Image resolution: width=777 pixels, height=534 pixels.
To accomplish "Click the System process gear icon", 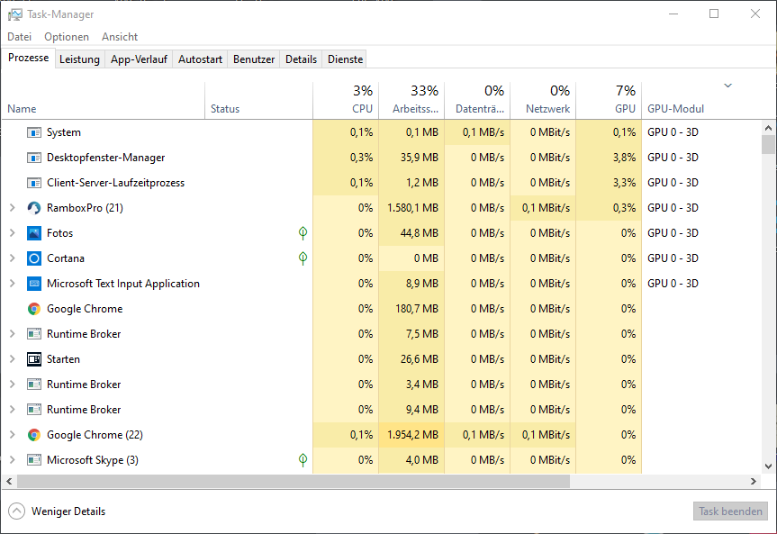I will coord(33,132).
